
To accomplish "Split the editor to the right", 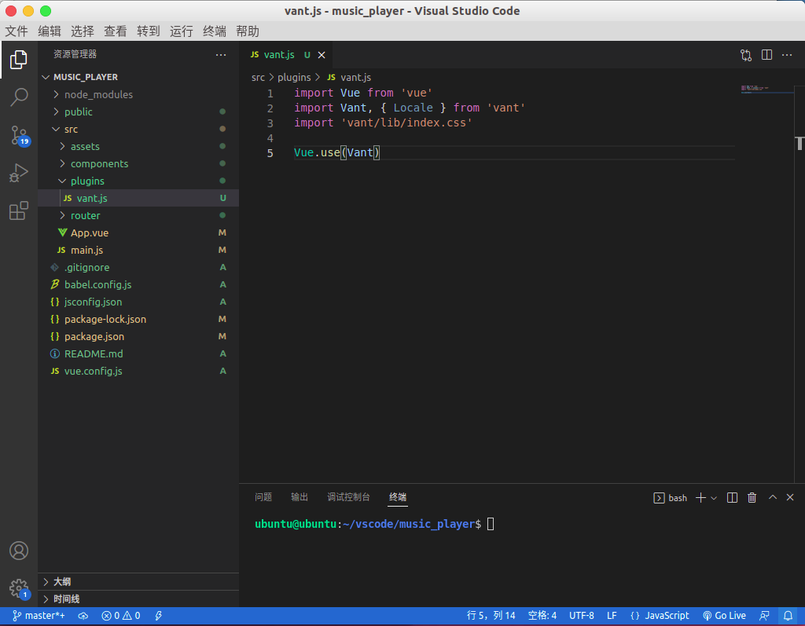I will [x=766, y=55].
